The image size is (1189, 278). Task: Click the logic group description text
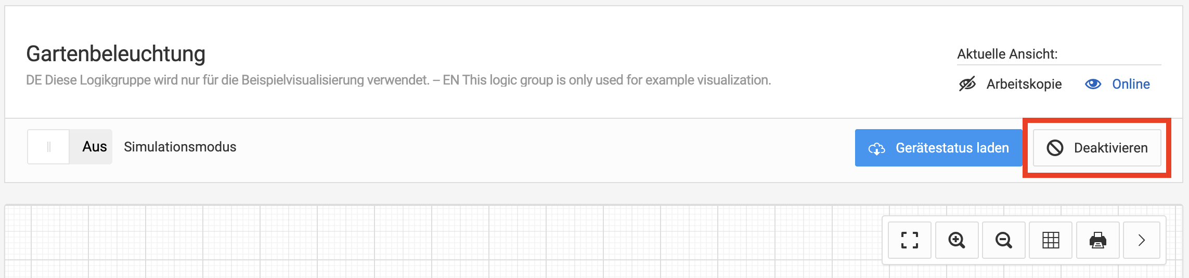tap(398, 80)
